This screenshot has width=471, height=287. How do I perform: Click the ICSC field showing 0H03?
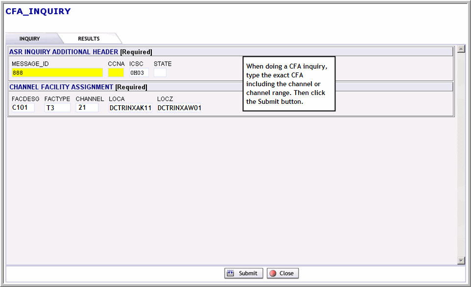click(139, 72)
